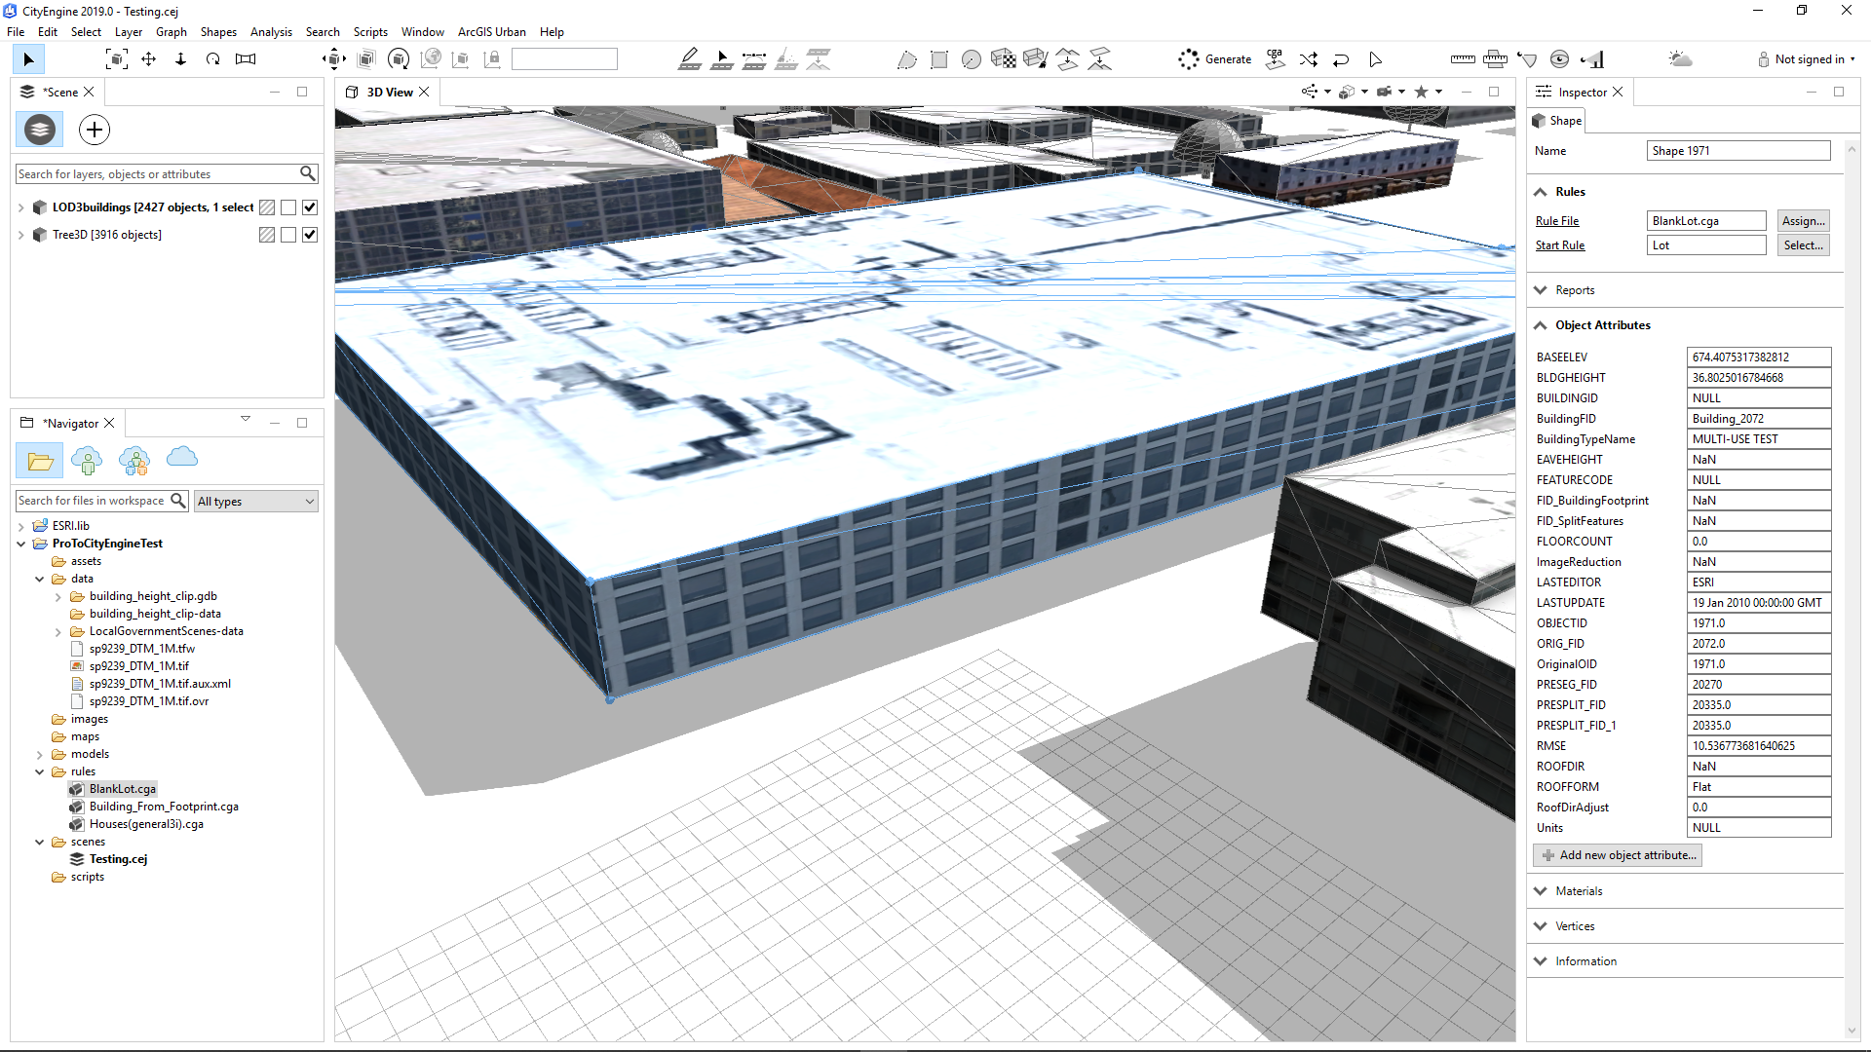
Task: Click the magnifier in the Scene search
Action: click(308, 173)
